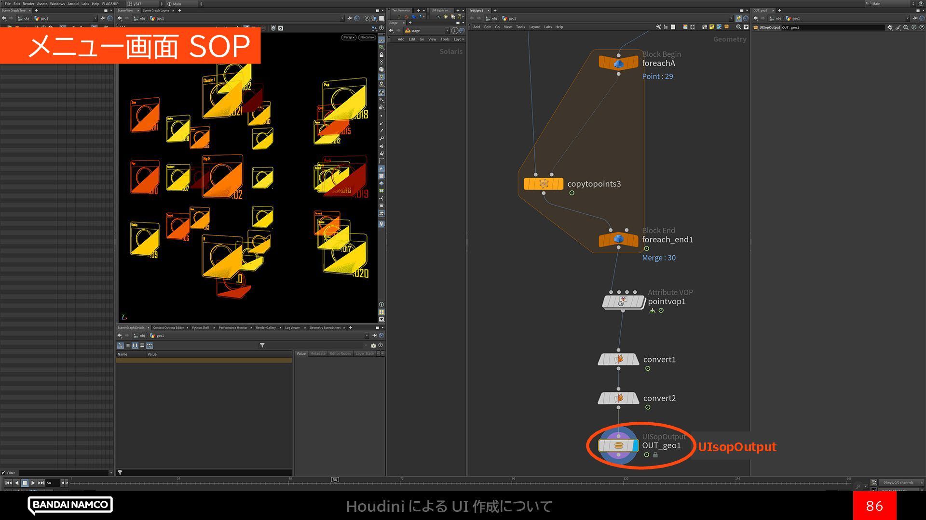Select the foreachA Block Begin node
The image size is (926, 520).
tap(618, 63)
